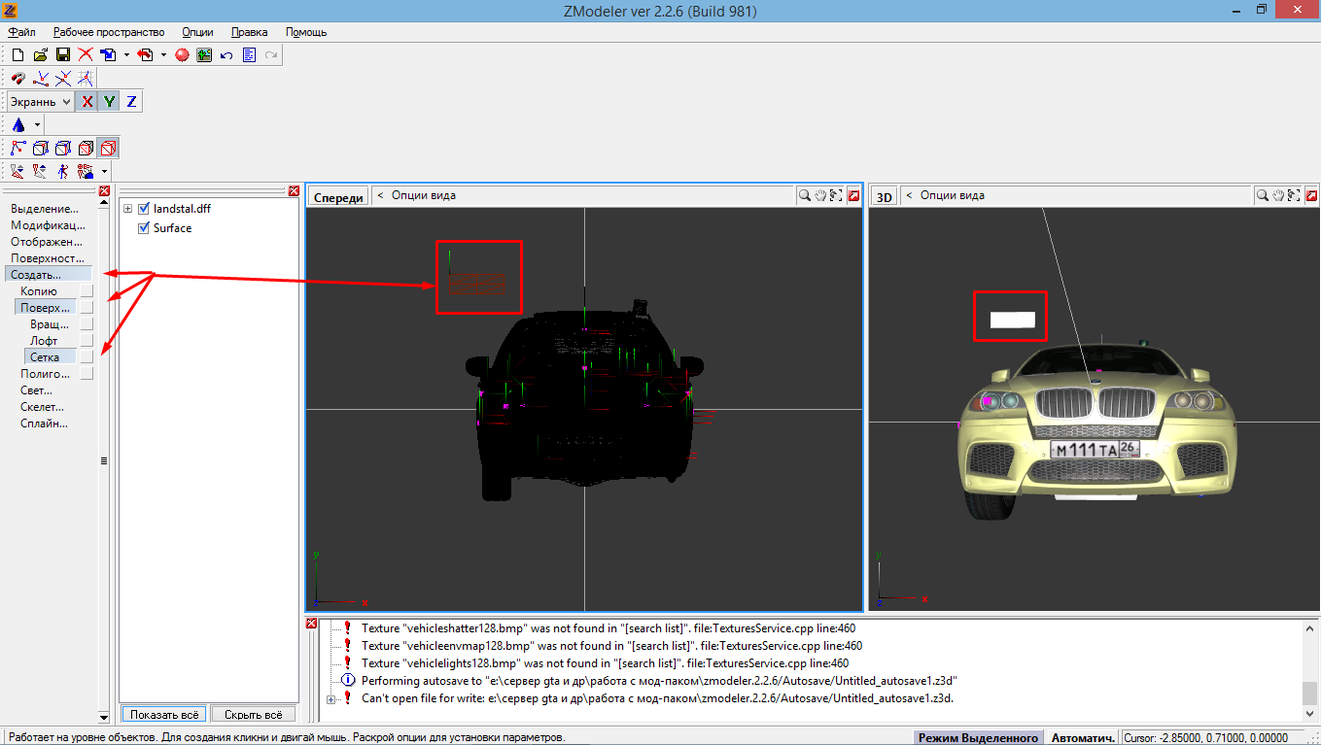Click the Save file floppy disk icon
This screenshot has width=1321, height=745.
pos(63,55)
